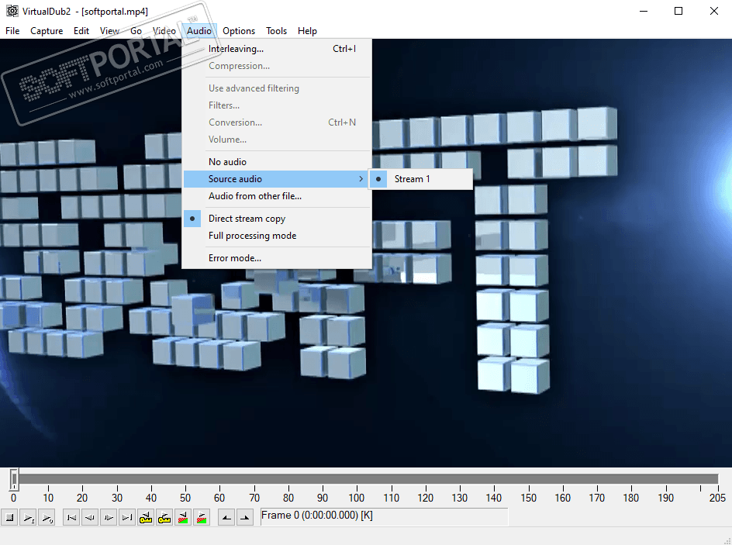Set the selection start mark
732x545 pixels.
coord(226,517)
